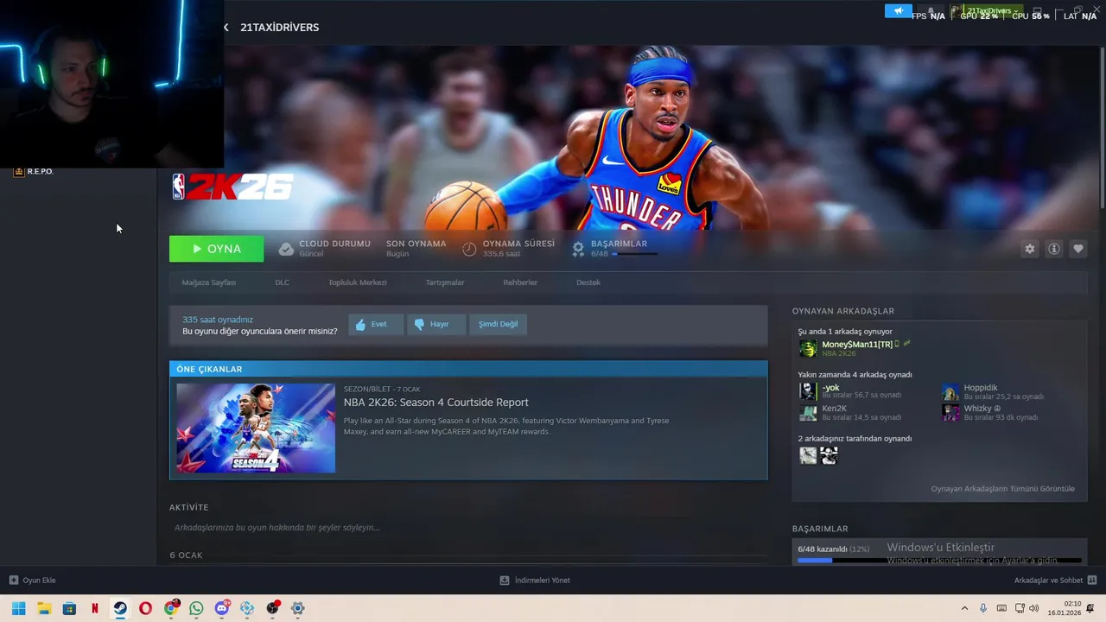Open Settings gear icon in taskbar
This screenshot has height=622, width=1106.
[x=298, y=608]
